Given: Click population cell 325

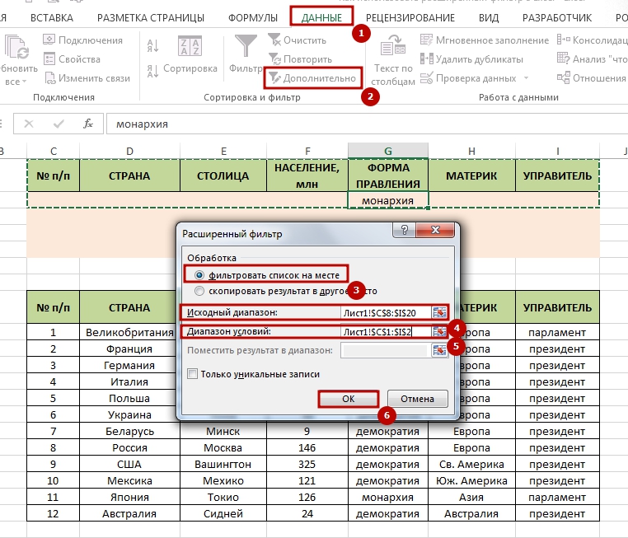Looking at the screenshot, I should (307, 465).
